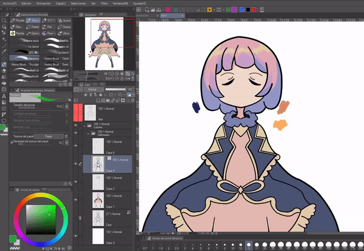This screenshot has width=364, height=251.
Task: Open the Archivo menu
Action: click(10, 4)
